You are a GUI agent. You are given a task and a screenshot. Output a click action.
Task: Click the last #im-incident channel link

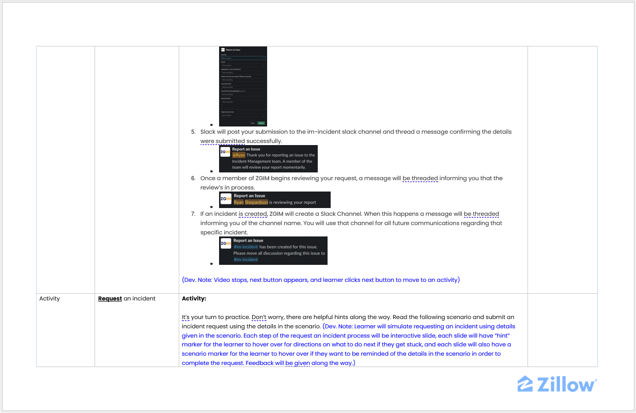pyautogui.click(x=245, y=260)
